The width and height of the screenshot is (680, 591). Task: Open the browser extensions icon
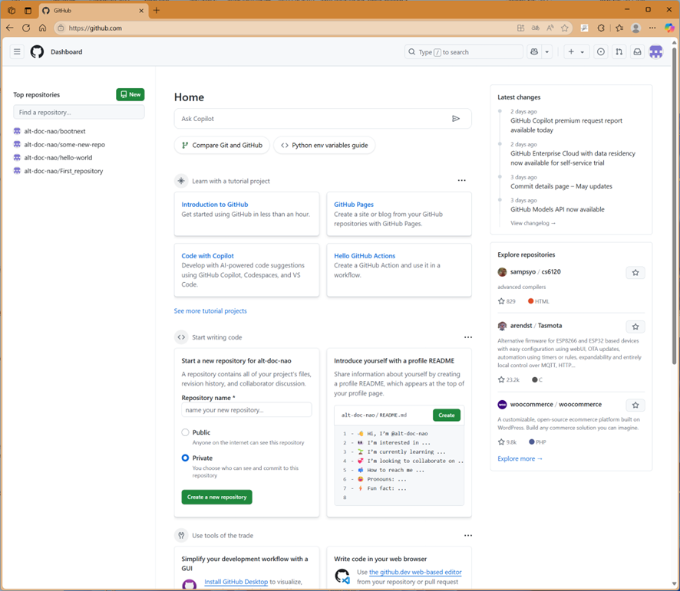pyautogui.click(x=601, y=28)
